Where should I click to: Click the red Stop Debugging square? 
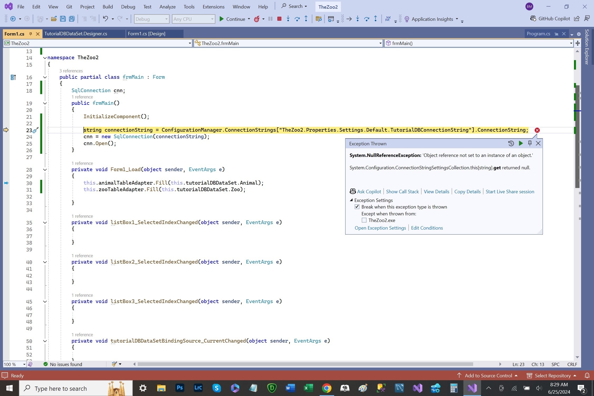click(279, 19)
